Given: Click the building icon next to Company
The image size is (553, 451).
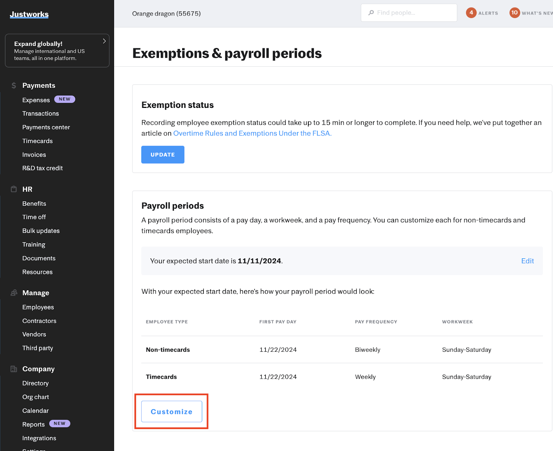Looking at the screenshot, I should click(14, 369).
